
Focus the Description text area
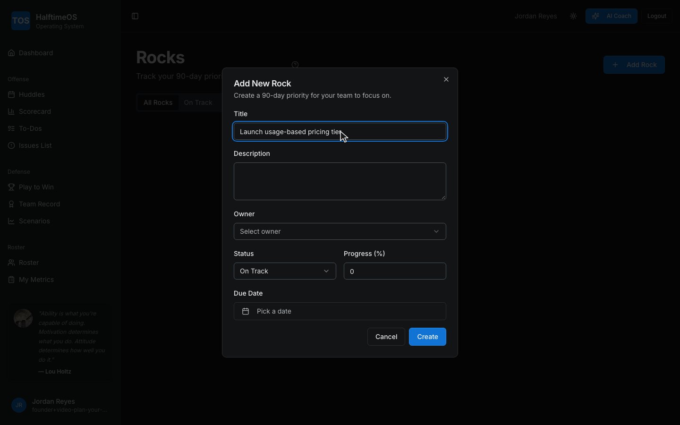[x=340, y=181]
